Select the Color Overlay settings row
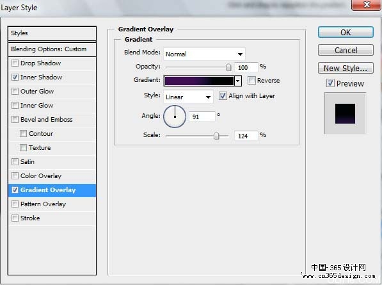Image resolution: width=382 pixels, height=285 pixels. click(x=52, y=175)
